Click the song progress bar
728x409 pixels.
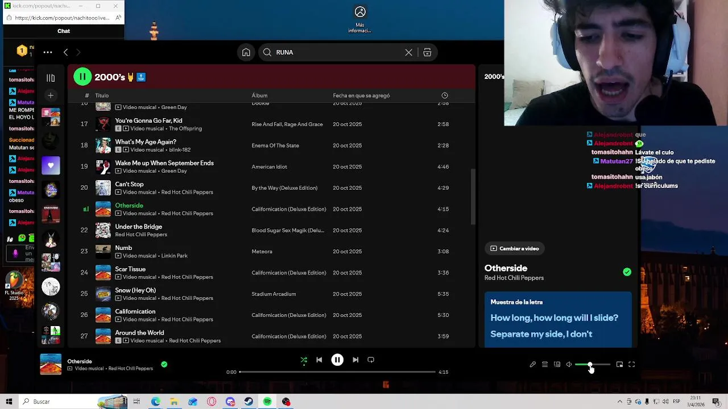[337, 372]
